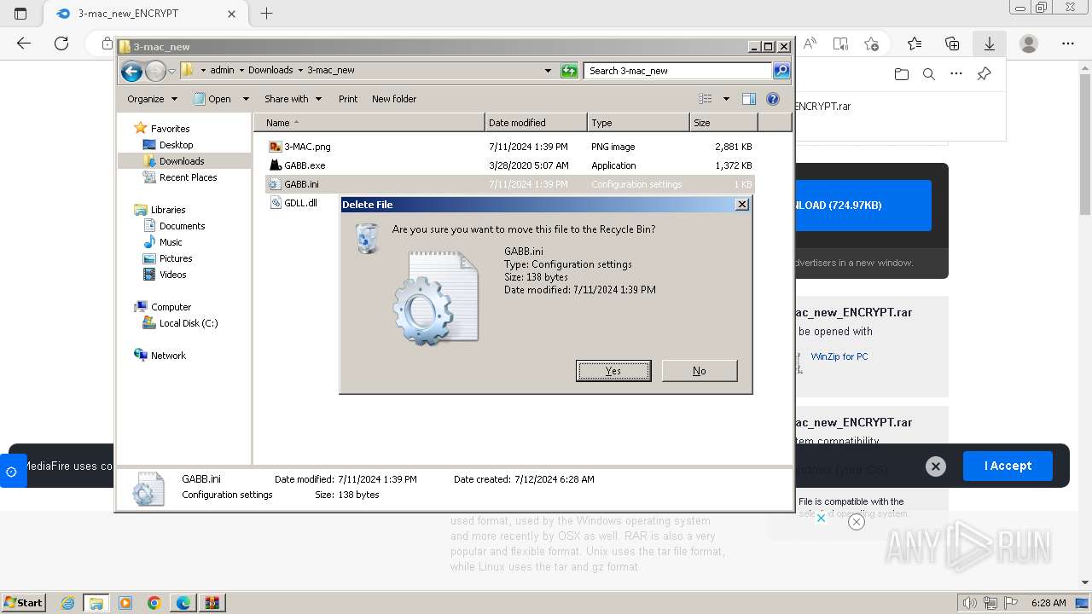Sort by Date modified column
Image resolution: width=1092 pixels, height=614 pixels.
(x=536, y=123)
